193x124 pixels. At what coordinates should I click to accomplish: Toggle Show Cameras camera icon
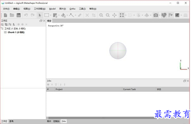pos(156,15)
